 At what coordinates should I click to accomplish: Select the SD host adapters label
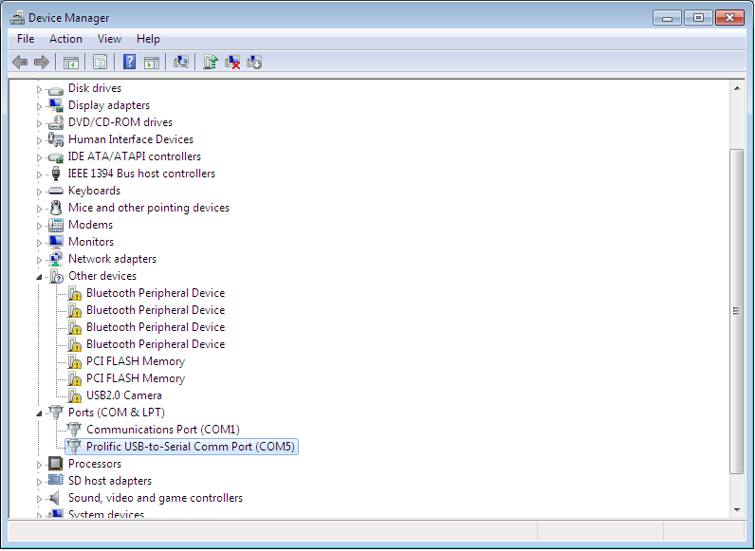110,481
